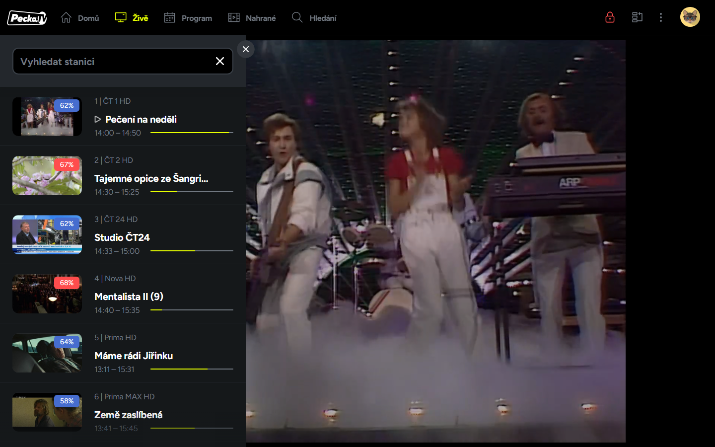Viewport: 715px width, 447px height.
Task: Switch to the Živě live tab
Action: point(132,18)
